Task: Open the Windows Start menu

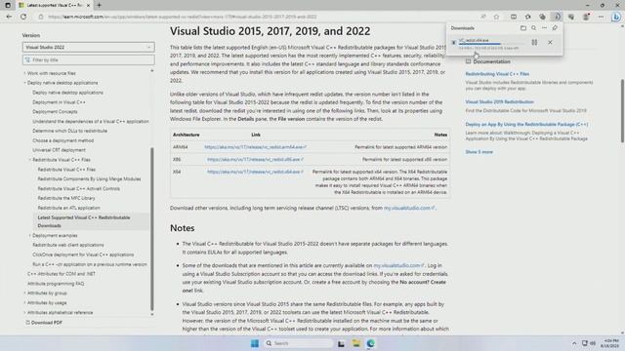Action: coord(255,343)
